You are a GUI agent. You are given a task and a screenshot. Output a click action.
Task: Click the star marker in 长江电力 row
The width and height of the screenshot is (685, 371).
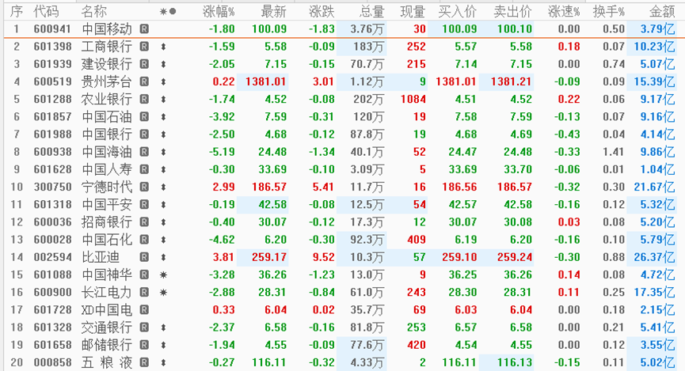coord(163,292)
